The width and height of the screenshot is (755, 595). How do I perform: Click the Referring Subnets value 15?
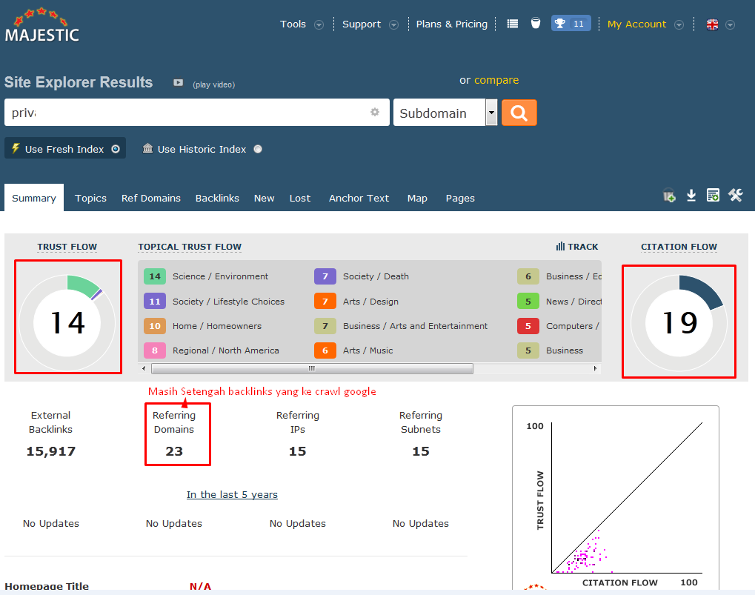click(x=421, y=451)
